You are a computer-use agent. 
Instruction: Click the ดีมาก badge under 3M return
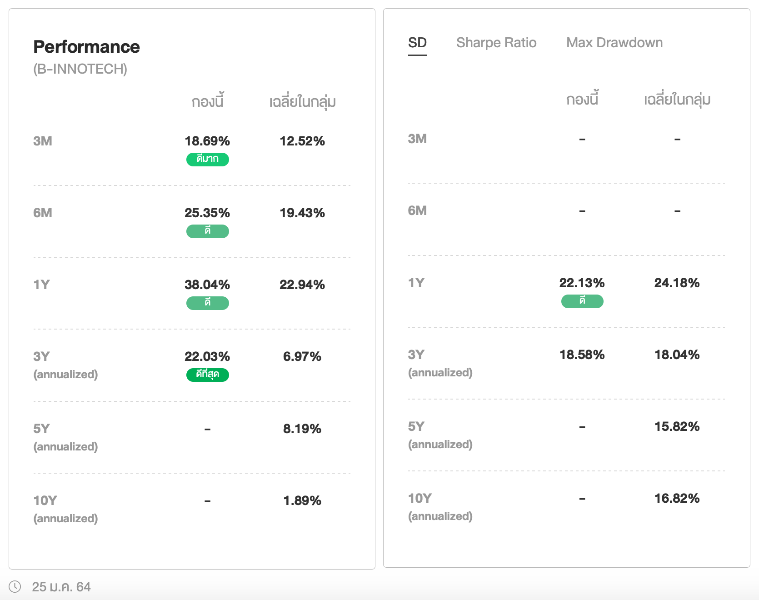click(207, 159)
